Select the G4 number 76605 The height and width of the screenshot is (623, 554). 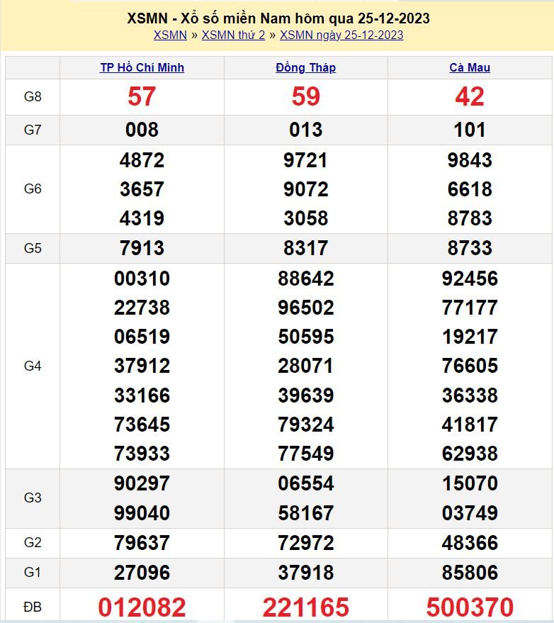470,366
